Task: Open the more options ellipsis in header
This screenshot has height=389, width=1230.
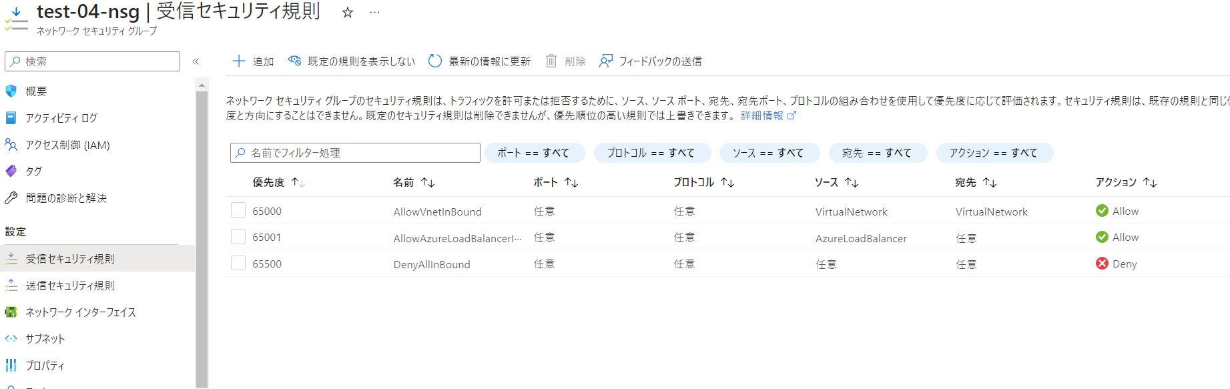Action: coord(374,12)
